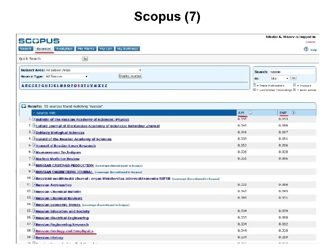
Task: Click journal icon beside Russian Chemical Reviews
Action: click(x=34, y=198)
